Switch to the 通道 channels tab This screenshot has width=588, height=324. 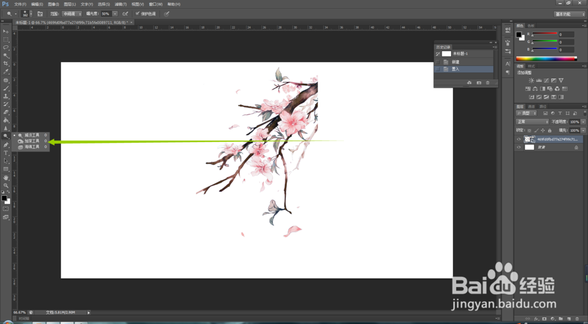click(532, 106)
